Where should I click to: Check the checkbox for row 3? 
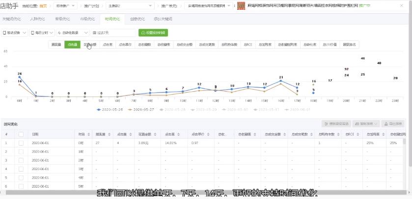[21, 160]
